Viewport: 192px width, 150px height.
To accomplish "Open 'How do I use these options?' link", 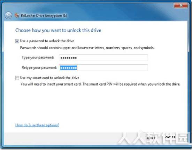I will click(x=37, y=125).
